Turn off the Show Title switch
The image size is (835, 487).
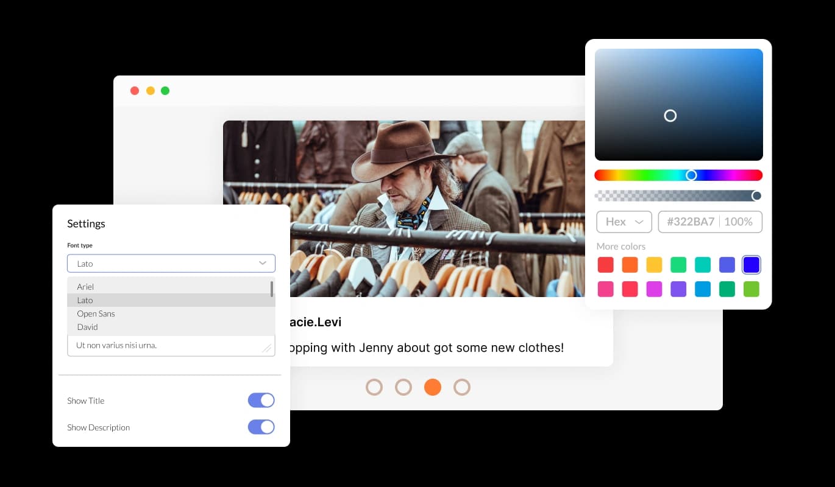(x=261, y=400)
